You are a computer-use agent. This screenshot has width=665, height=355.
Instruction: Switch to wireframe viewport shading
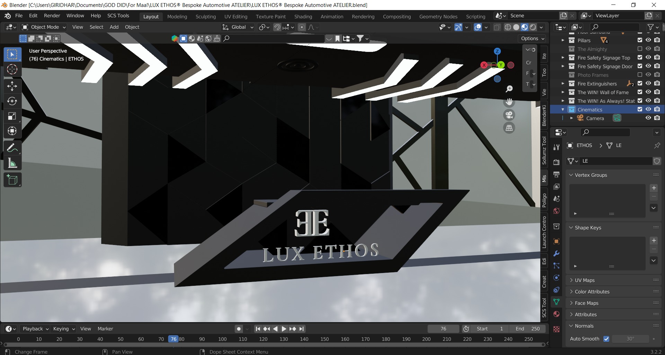point(508,27)
